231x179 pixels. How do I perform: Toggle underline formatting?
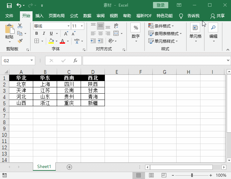51,33
